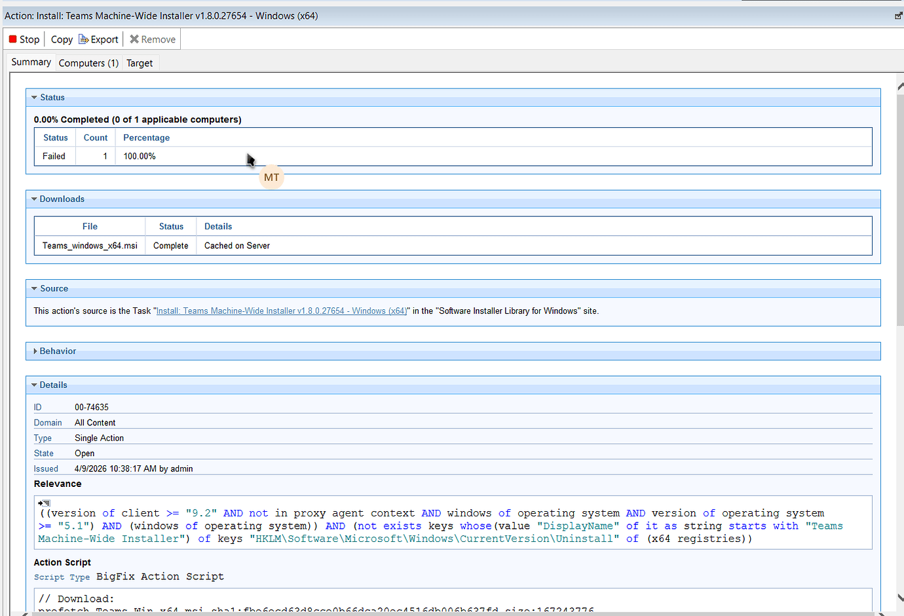The height and width of the screenshot is (616, 904).
Task: Click inside the Relevance expression box
Action: 453,522
